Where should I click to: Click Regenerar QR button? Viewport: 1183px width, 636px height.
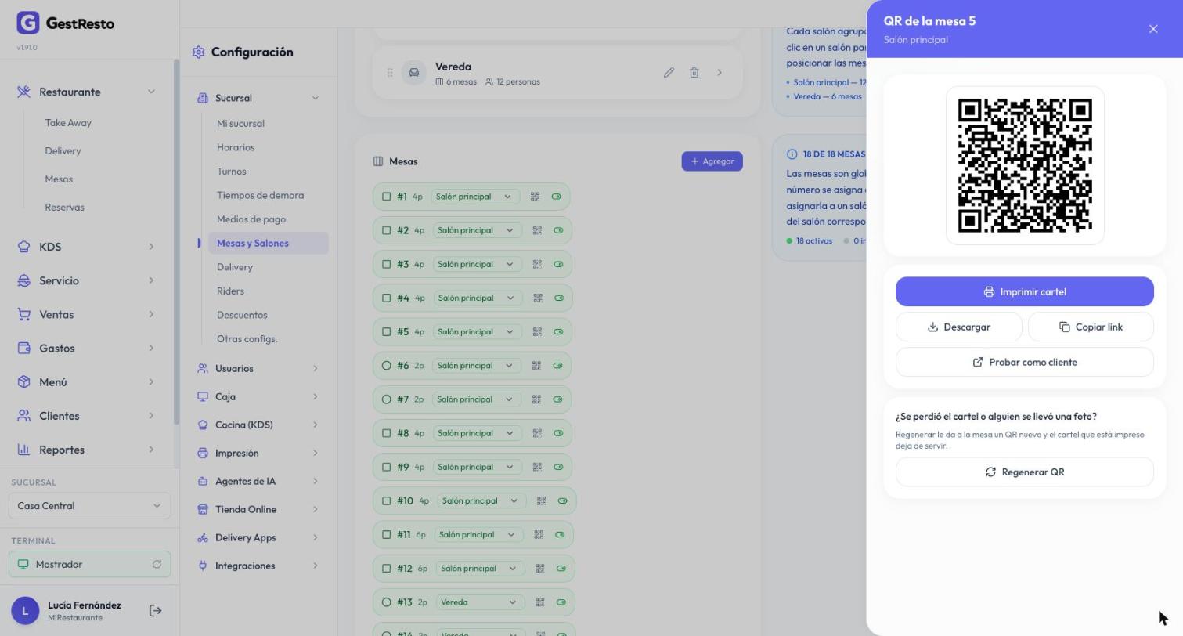(1025, 472)
